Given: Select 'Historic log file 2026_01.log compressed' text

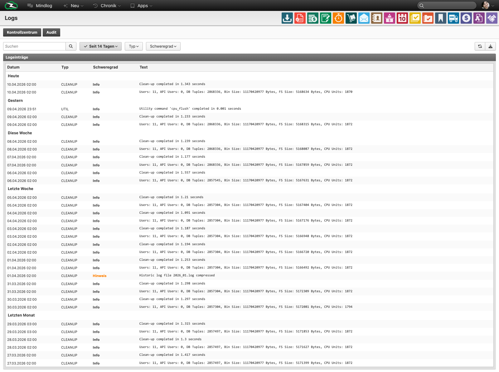Looking at the screenshot, I should click(x=177, y=275).
